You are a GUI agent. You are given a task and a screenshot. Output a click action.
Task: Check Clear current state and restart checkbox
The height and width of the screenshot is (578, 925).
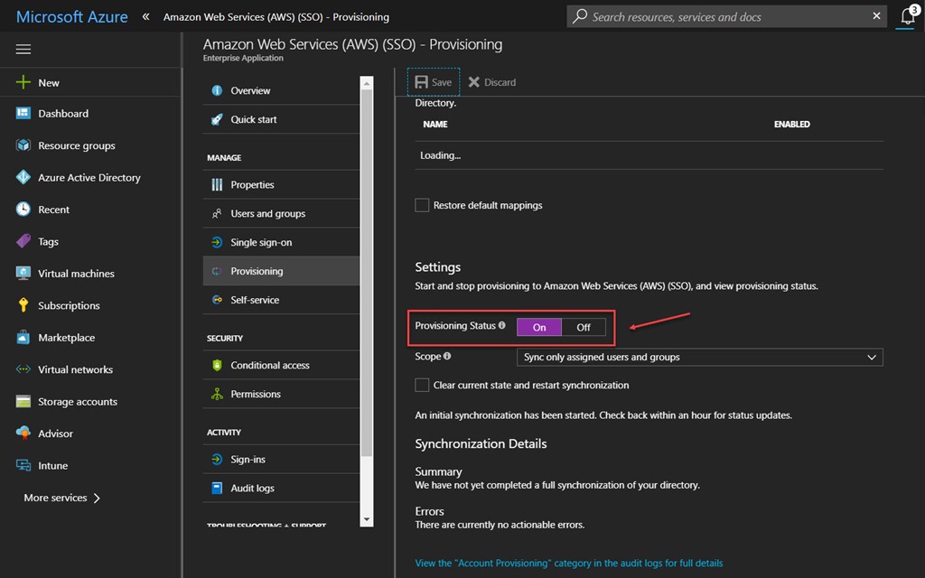[x=422, y=385]
